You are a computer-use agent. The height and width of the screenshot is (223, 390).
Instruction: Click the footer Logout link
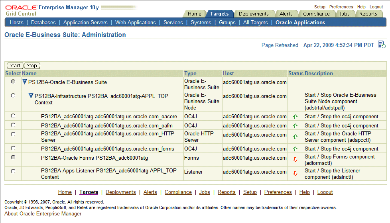coord(325,192)
